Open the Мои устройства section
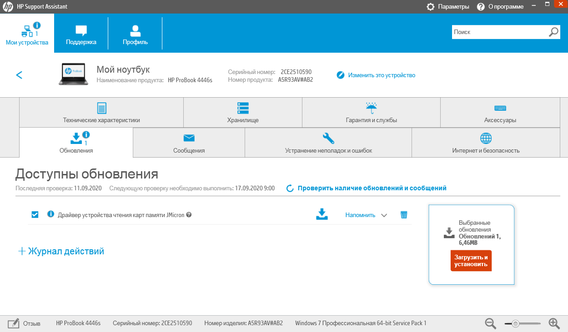Viewport: 568px width, 332px height. (27, 33)
